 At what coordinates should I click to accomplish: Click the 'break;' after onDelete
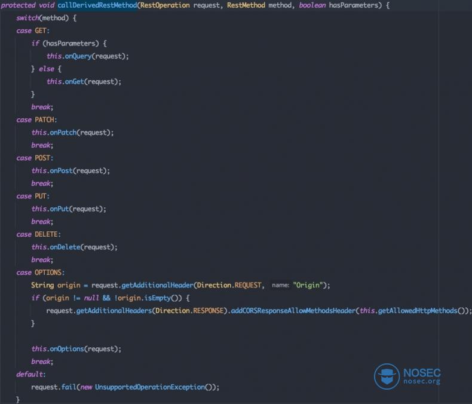pos(42,260)
